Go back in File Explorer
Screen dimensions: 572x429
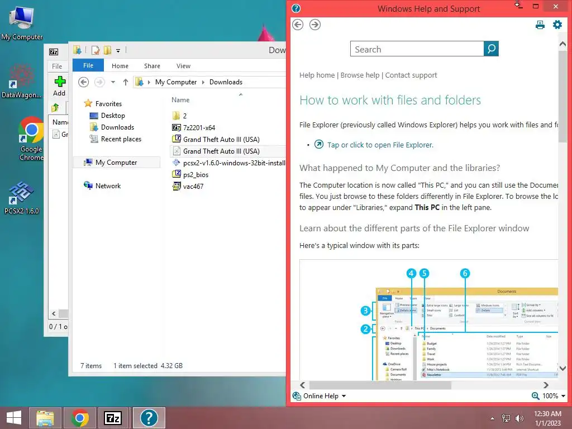click(x=84, y=82)
